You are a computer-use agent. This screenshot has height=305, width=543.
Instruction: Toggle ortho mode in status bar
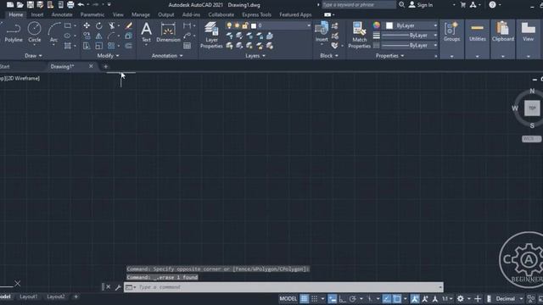coord(343,299)
